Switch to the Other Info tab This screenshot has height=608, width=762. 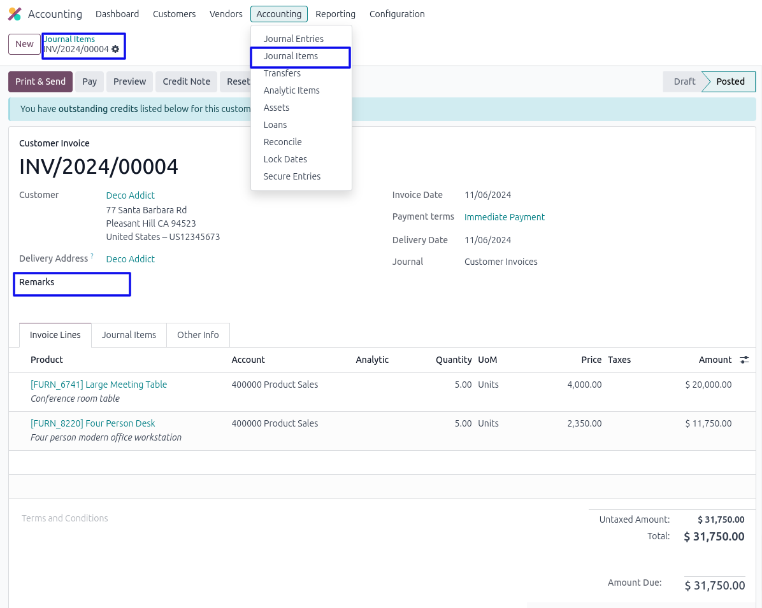(x=198, y=335)
